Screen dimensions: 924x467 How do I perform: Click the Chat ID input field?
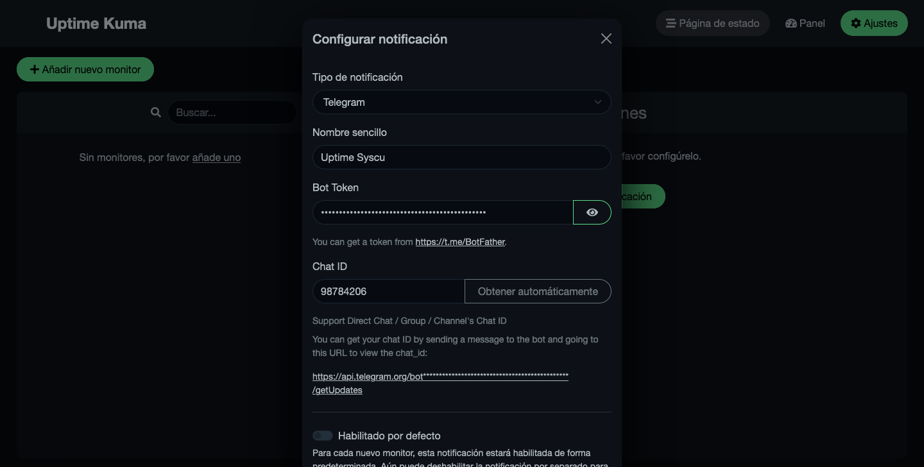click(389, 291)
